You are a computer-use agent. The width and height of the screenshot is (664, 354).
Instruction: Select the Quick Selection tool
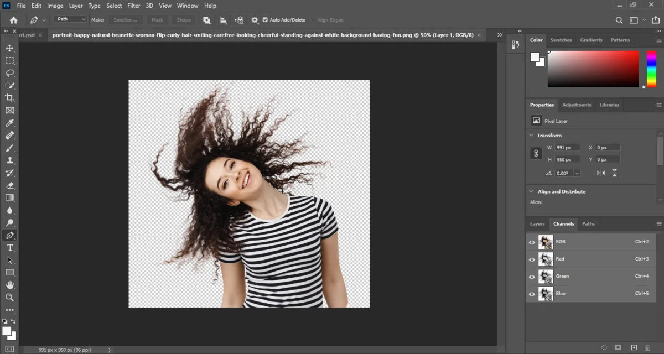pyautogui.click(x=9, y=86)
